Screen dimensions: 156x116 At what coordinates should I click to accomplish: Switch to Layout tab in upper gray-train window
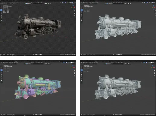[96, 1]
